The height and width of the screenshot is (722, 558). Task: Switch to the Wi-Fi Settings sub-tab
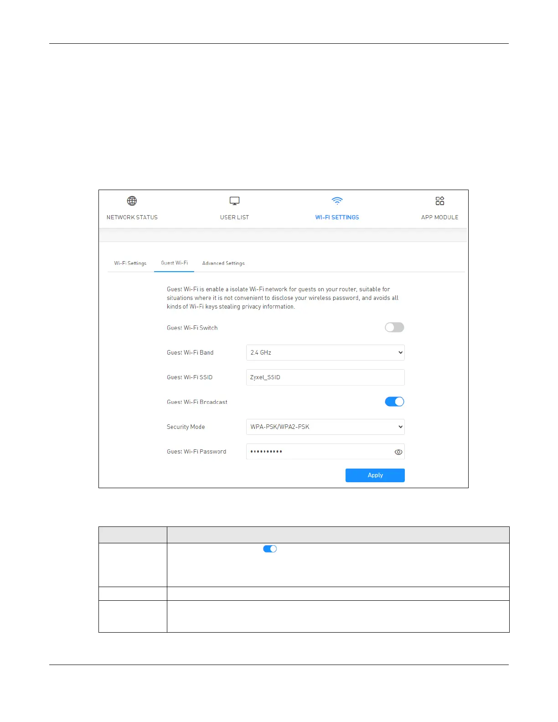tap(130, 263)
